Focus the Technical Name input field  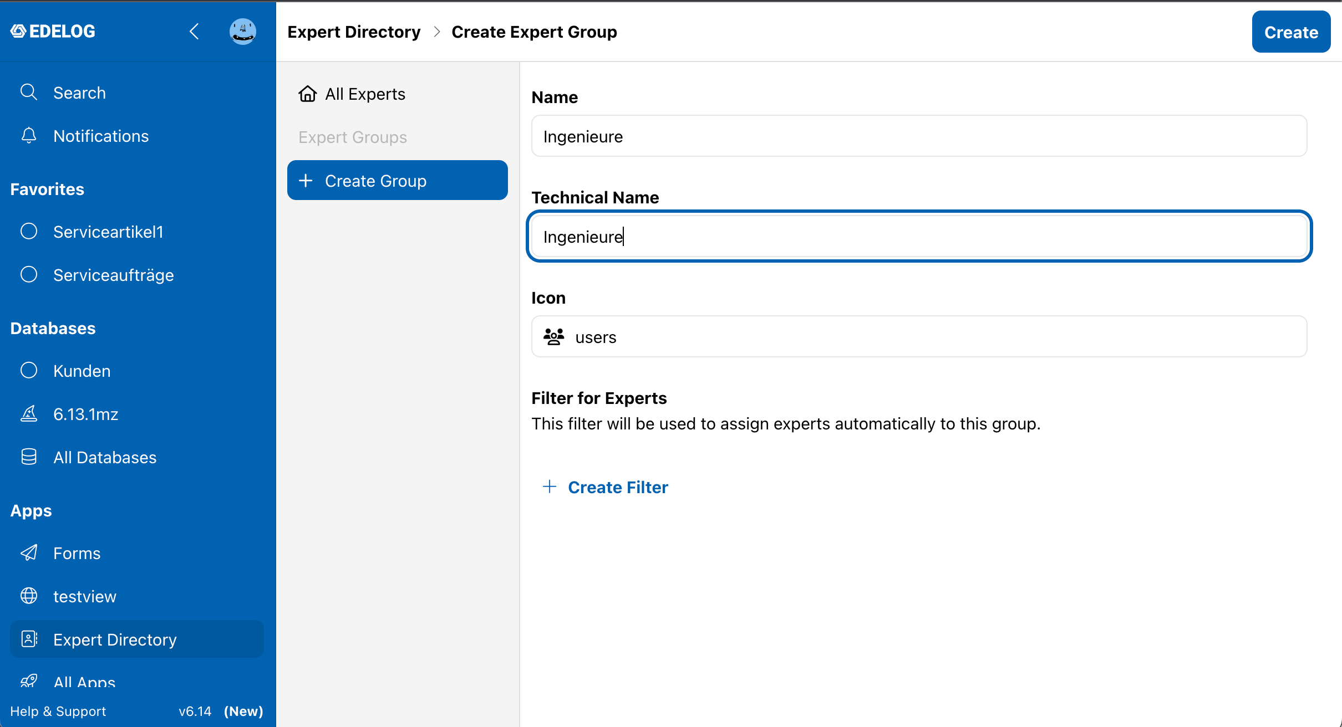click(x=919, y=236)
